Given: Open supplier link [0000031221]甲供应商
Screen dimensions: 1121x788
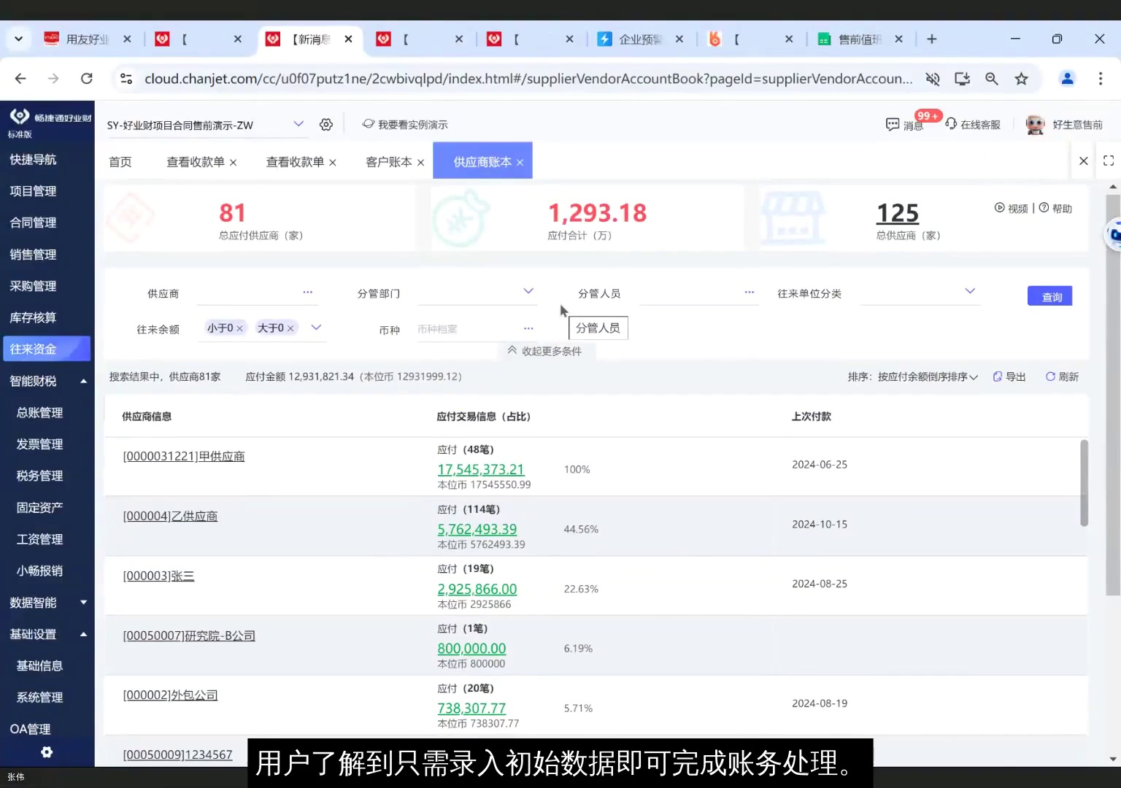Looking at the screenshot, I should pyautogui.click(x=184, y=455).
